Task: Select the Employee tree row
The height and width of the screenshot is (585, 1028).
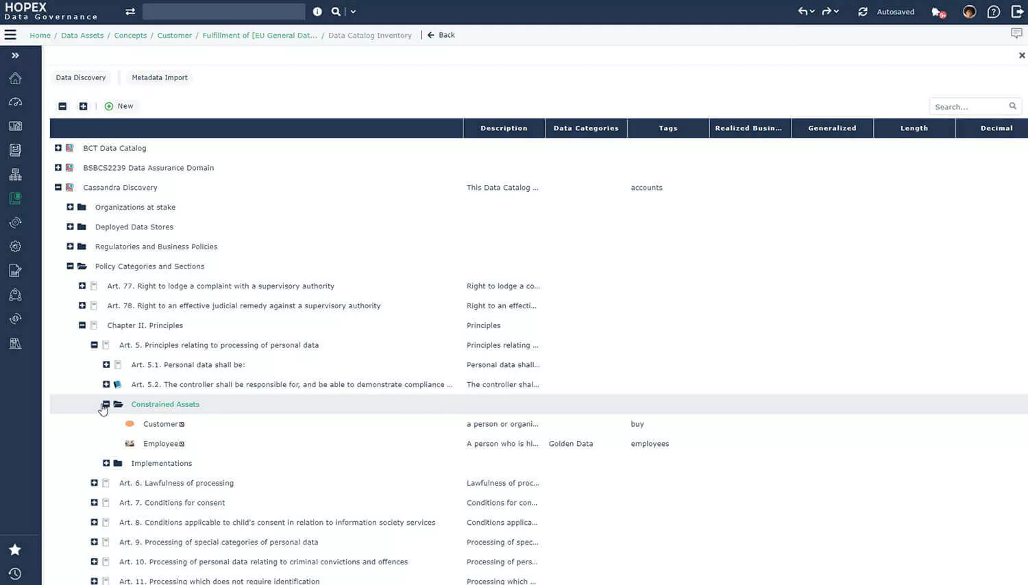Action: coord(539,444)
